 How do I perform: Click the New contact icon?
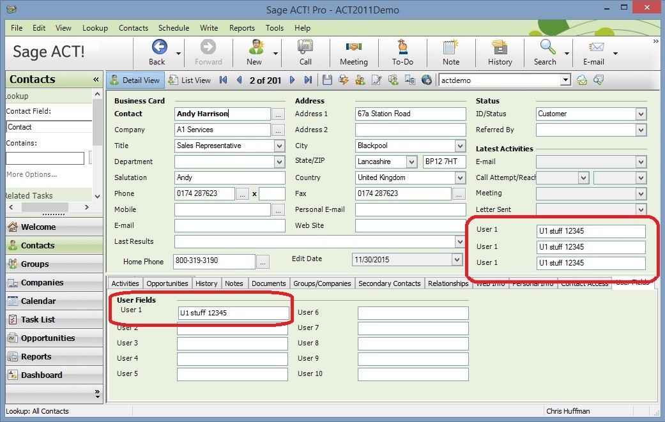(256, 47)
